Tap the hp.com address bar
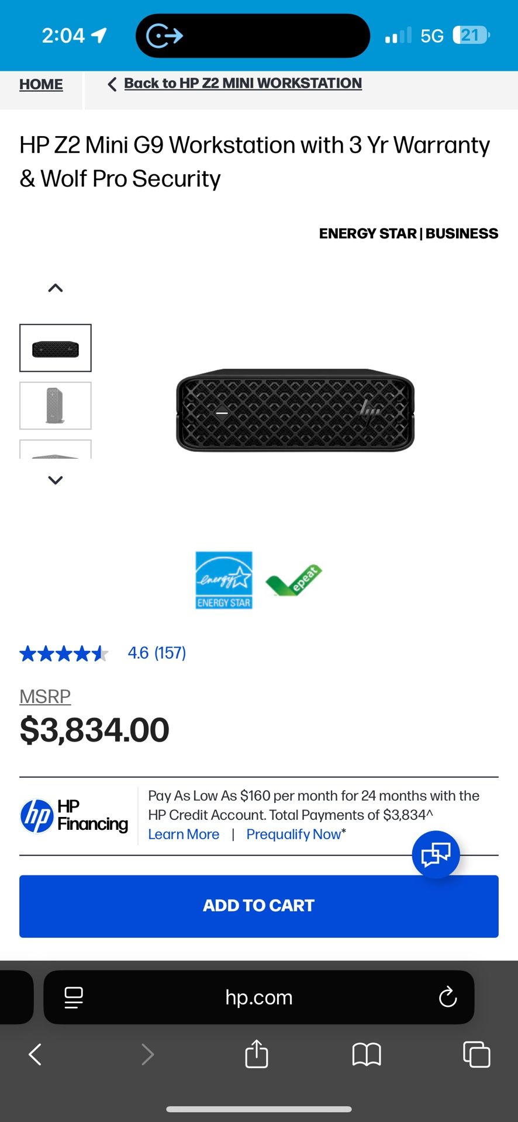This screenshot has height=1122, width=518. 258,997
